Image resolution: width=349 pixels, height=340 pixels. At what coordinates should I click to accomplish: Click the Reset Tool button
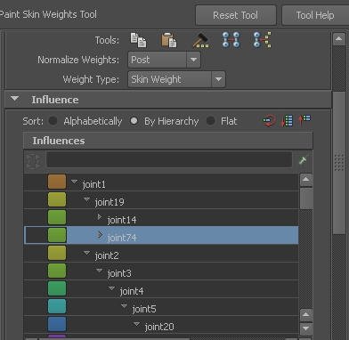click(236, 15)
